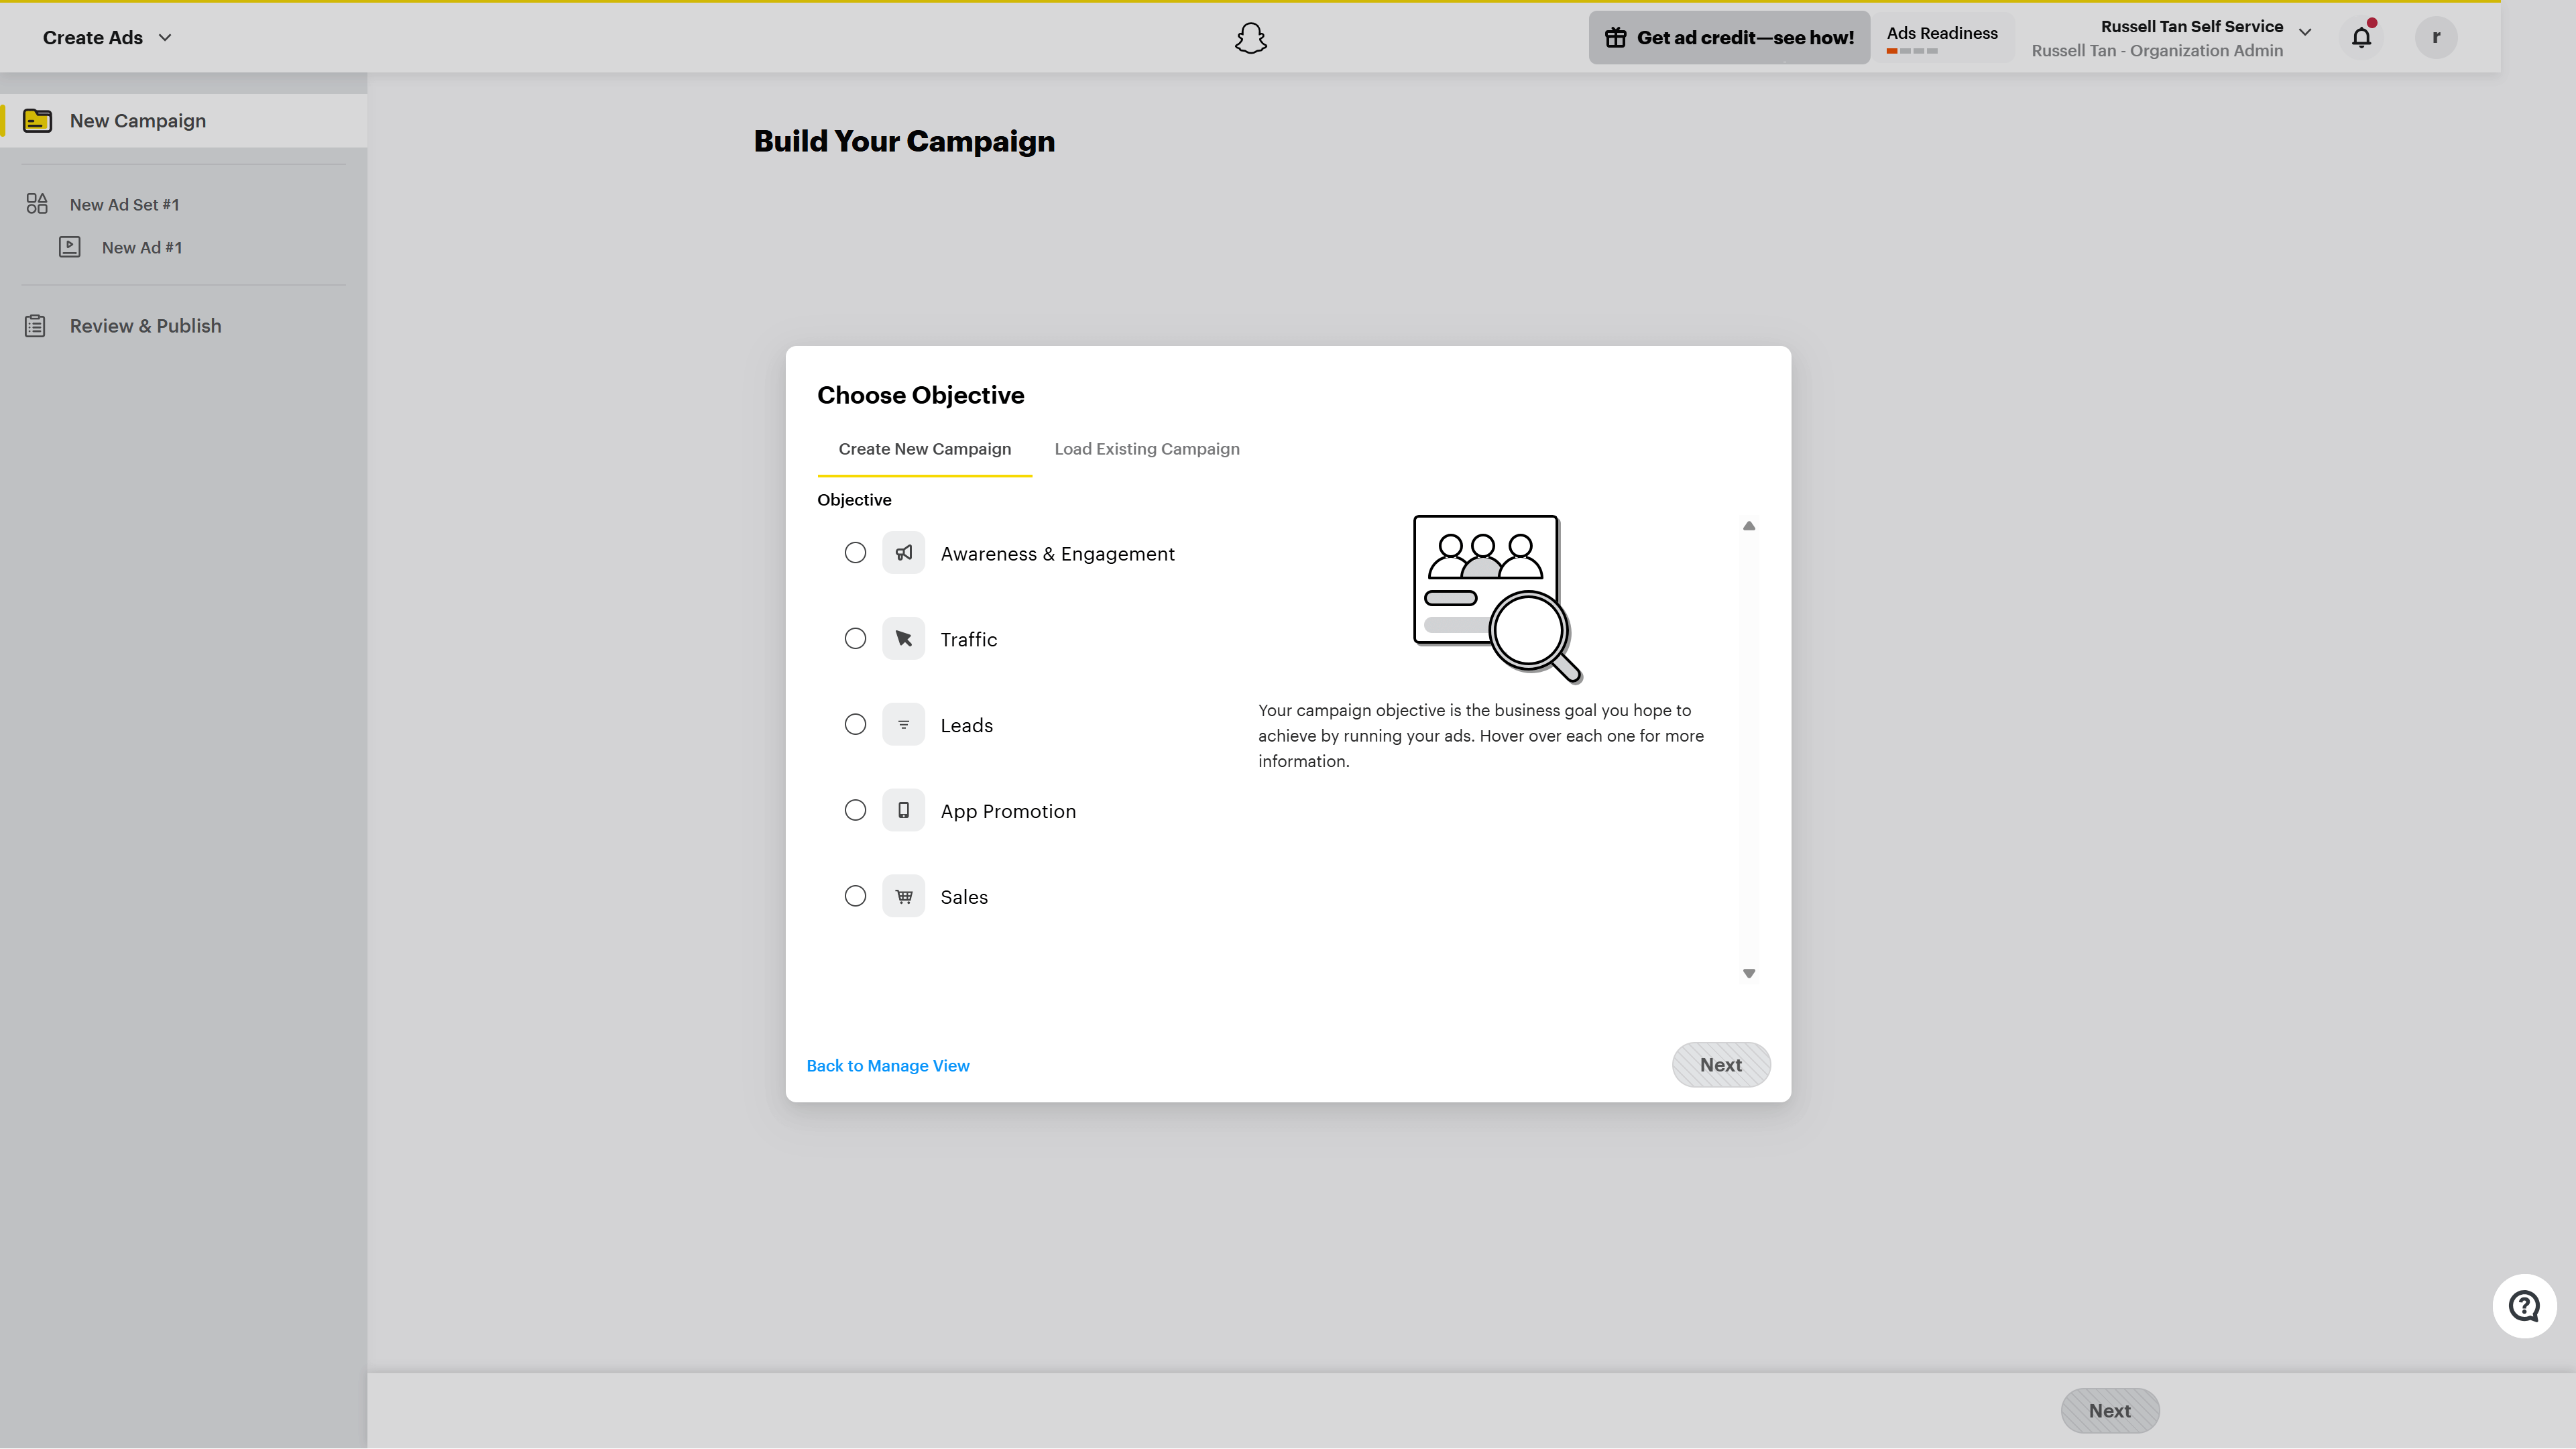Click the New Campaign folder icon
Screen dimensions: 2576x1449
(x=38, y=121)
